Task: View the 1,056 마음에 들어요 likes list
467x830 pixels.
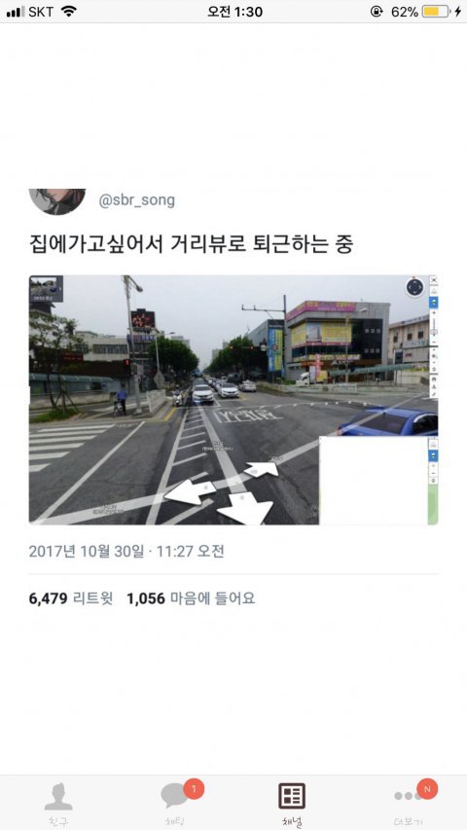Action: (x=191, y=598)
